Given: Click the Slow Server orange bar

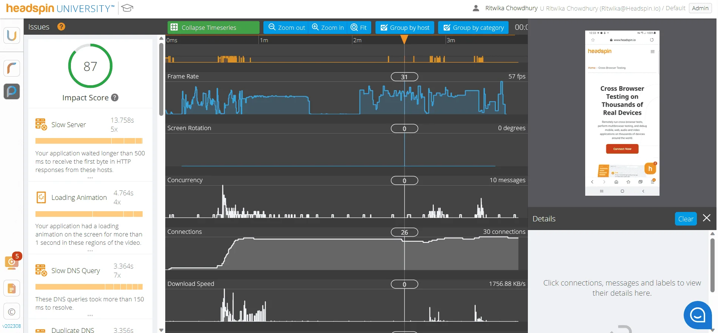Looking at the screenshot, I should coord(89,141).
